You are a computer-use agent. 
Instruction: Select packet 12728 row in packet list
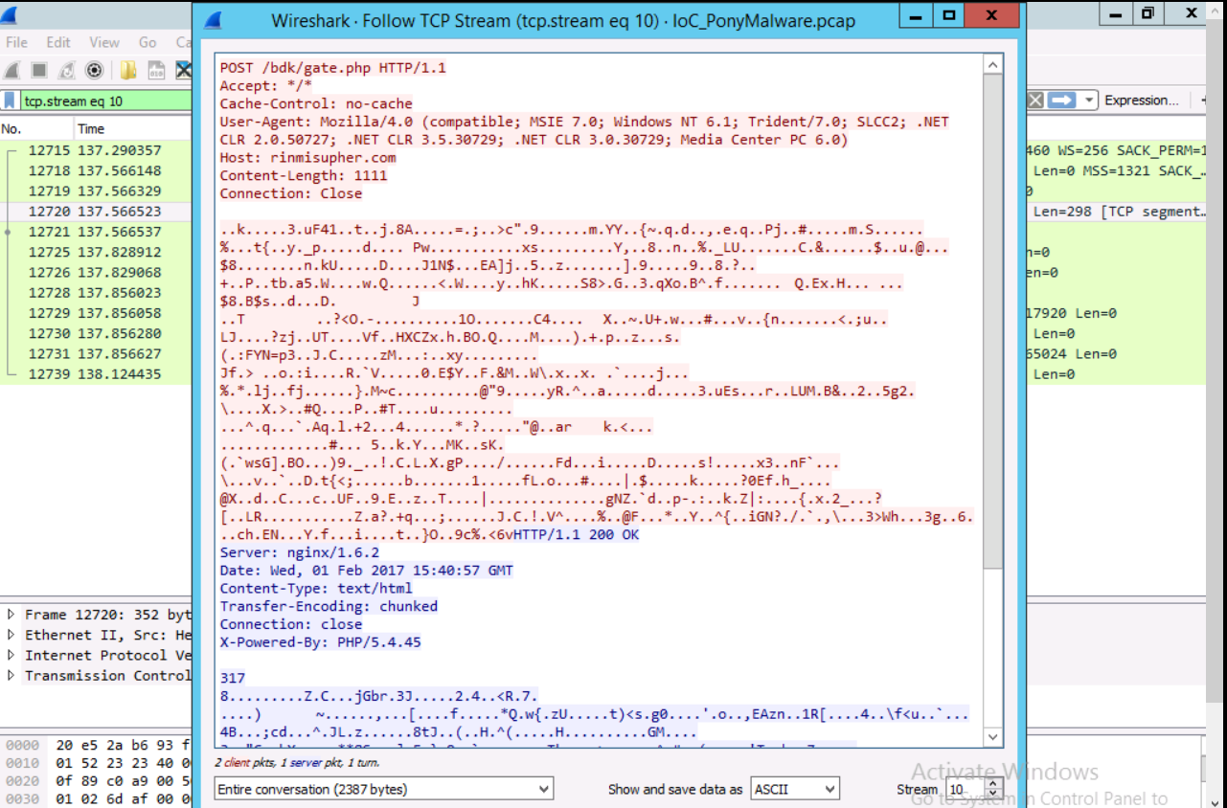(x=96, y=292)
